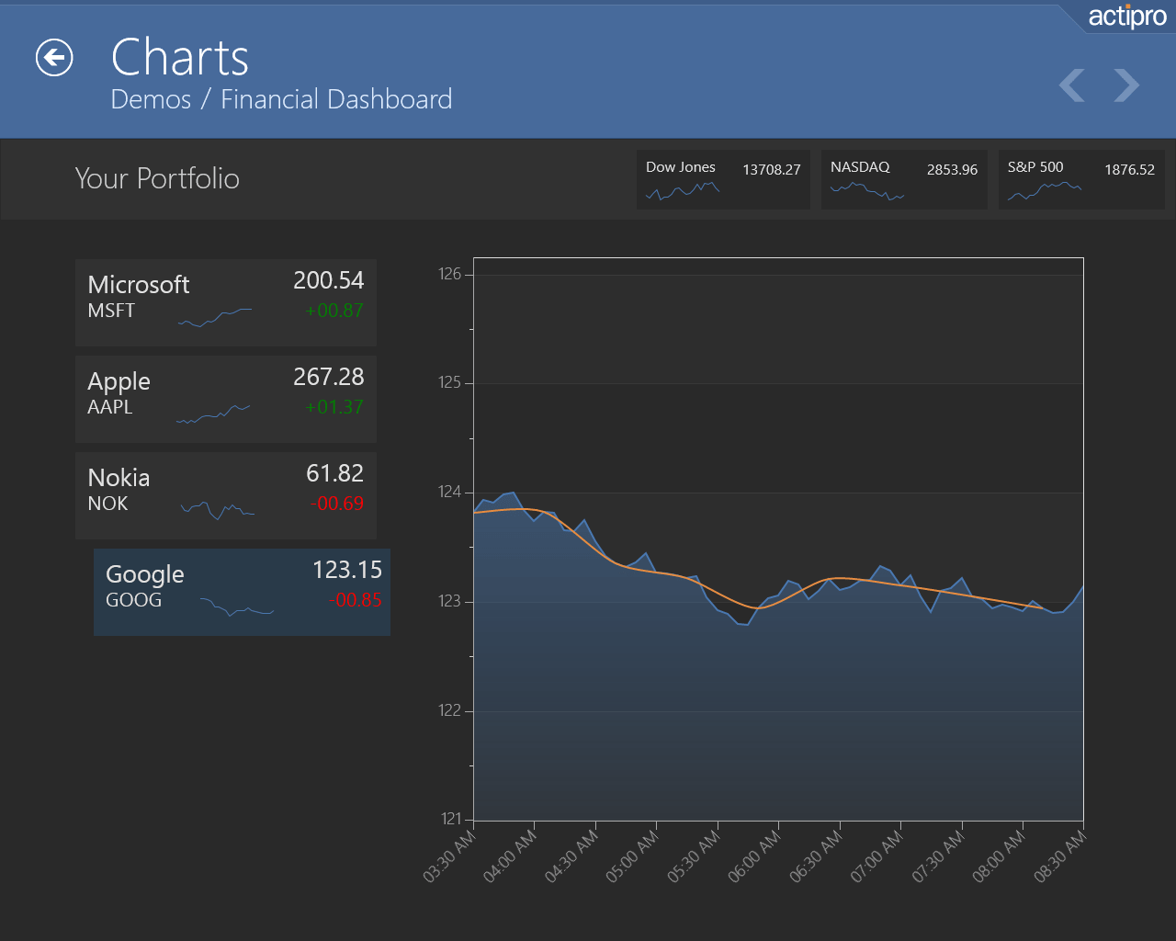Click the NASDAQ index tile

[904, 179]
